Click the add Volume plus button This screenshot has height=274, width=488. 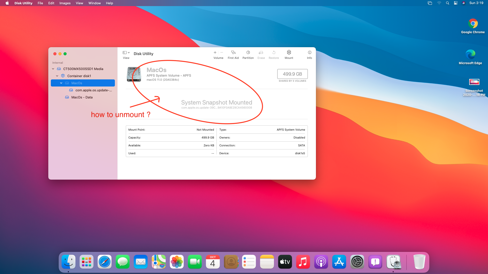coord(215,53)
